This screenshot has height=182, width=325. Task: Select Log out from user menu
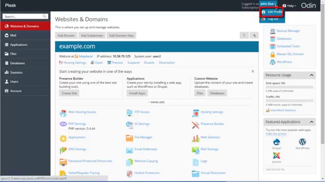(x=272, y=19)
